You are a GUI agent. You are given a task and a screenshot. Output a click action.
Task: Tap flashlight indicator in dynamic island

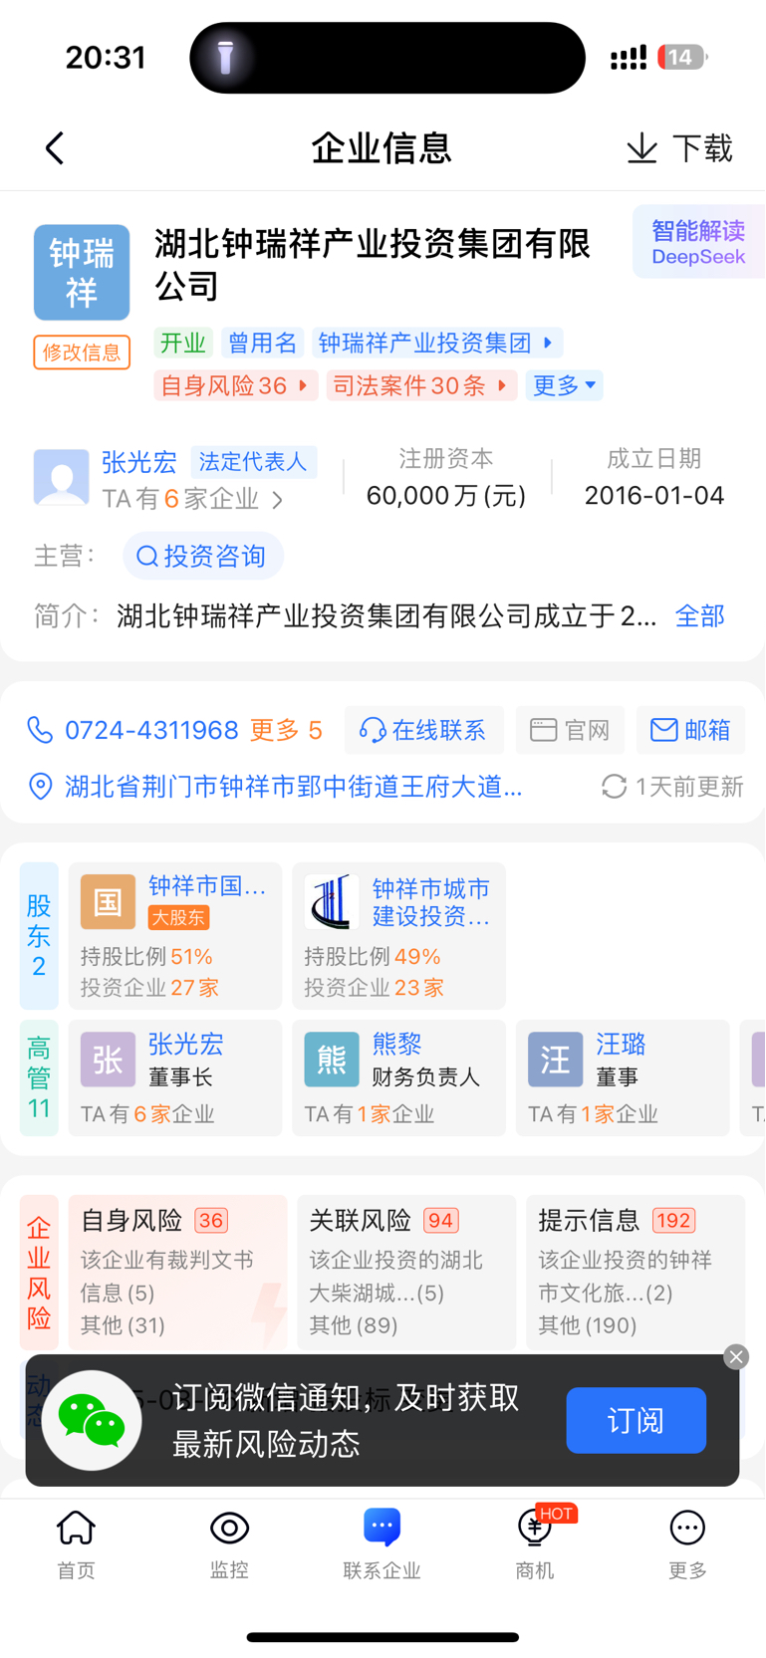coord(226,58)
